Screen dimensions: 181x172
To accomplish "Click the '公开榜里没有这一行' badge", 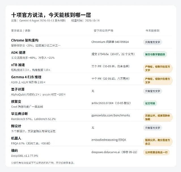I will pyautogui.click(x=156, y=152).
